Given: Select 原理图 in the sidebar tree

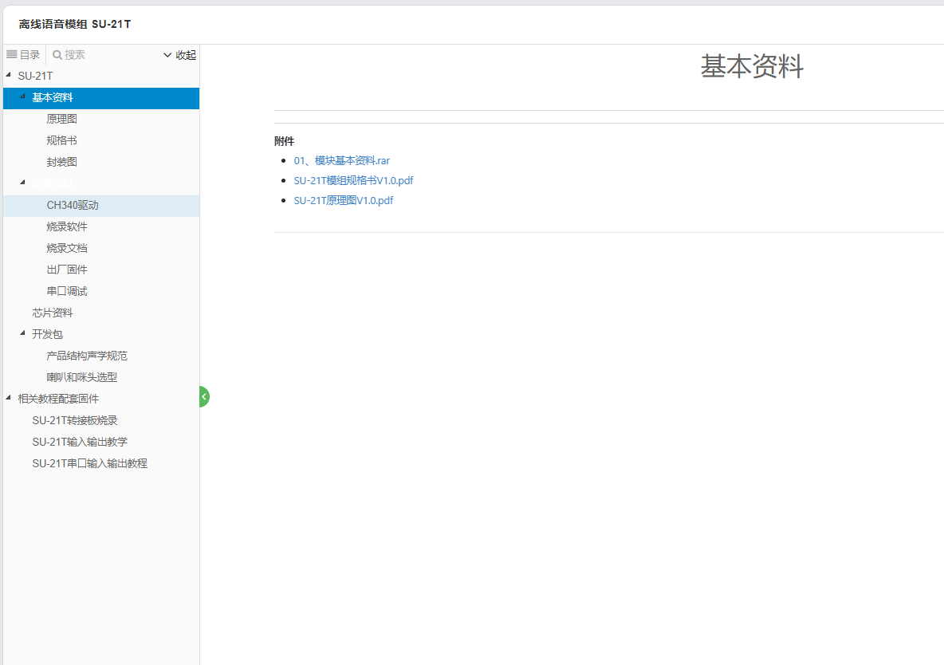Looking at the screenshot, I should coord(61,119).
